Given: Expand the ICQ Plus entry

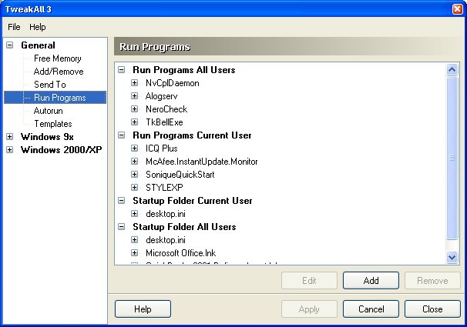Looking at the screenshot, I should click(x=135, y=148).
